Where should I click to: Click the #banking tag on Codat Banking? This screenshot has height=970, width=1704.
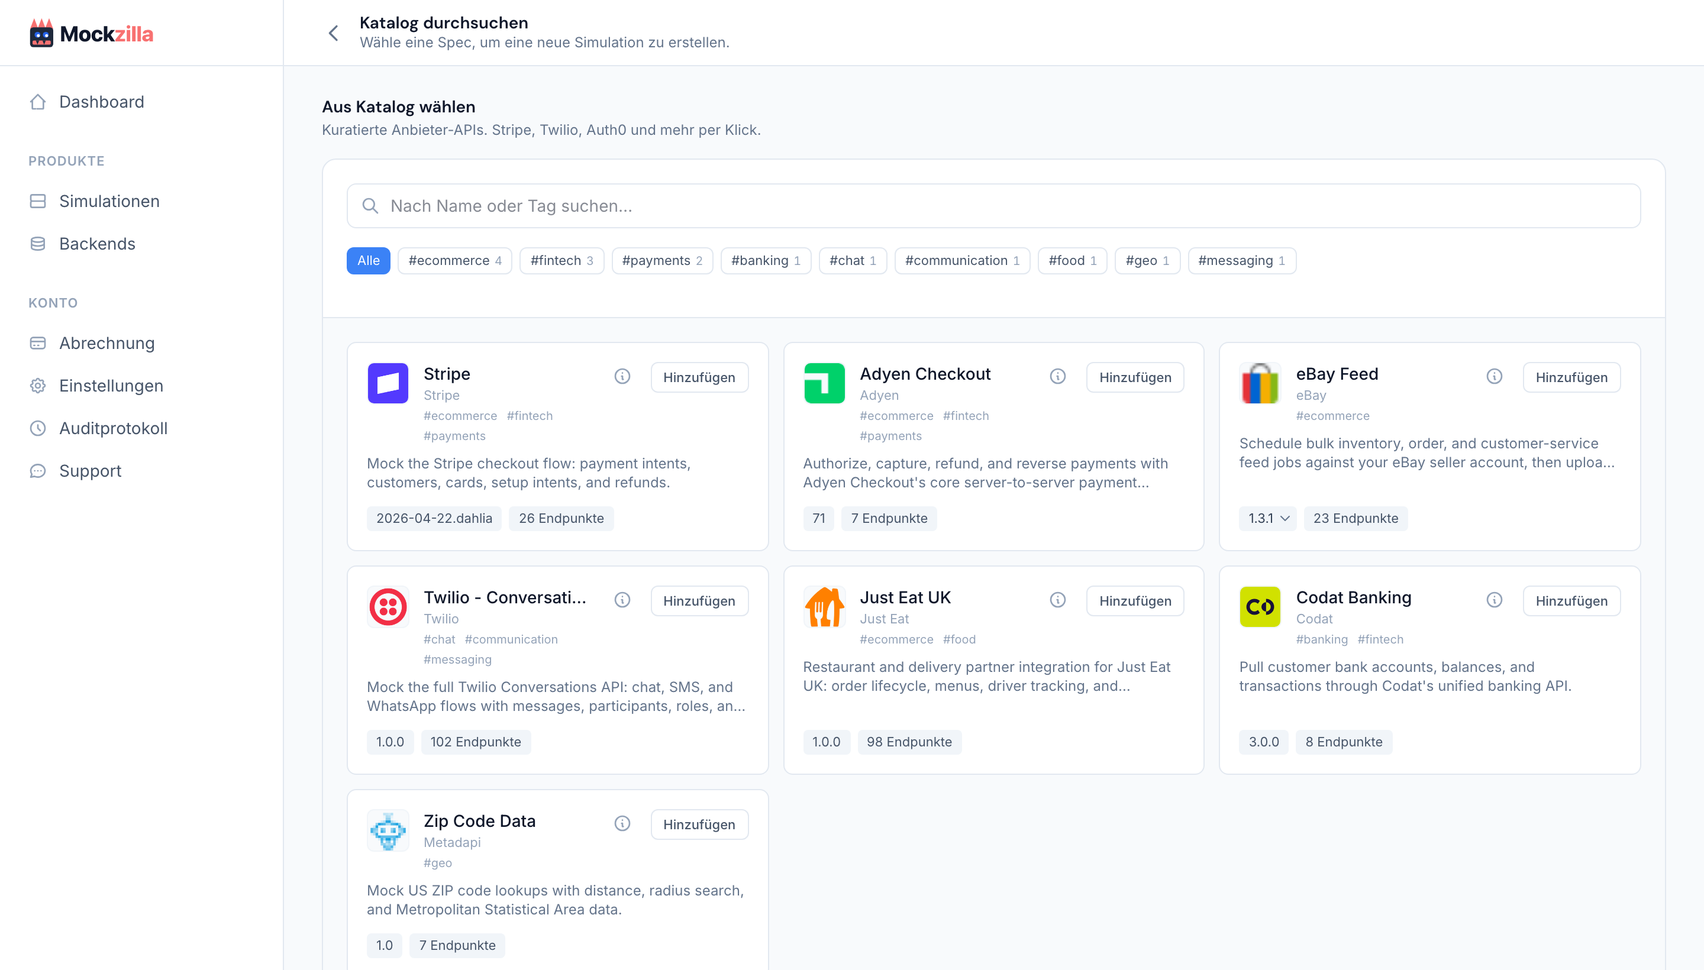[1321, 639]
